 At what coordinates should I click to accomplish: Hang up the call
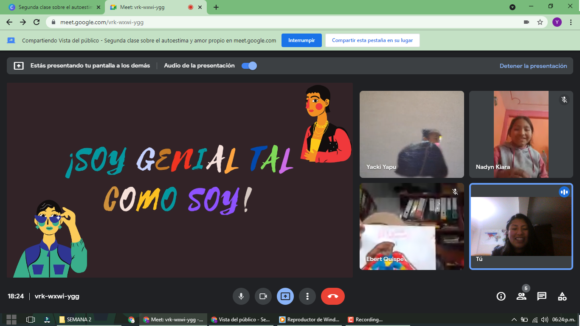333,296
